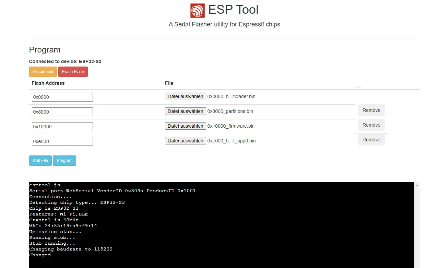Click the 'esptool.js' console line
Screen dimensions: 426x268
coord(45,185)
